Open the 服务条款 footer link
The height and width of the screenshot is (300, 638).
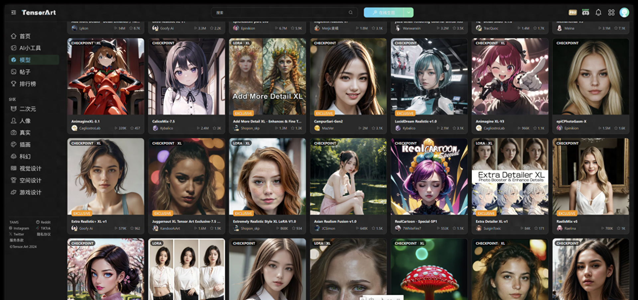[x=16, y=240]
